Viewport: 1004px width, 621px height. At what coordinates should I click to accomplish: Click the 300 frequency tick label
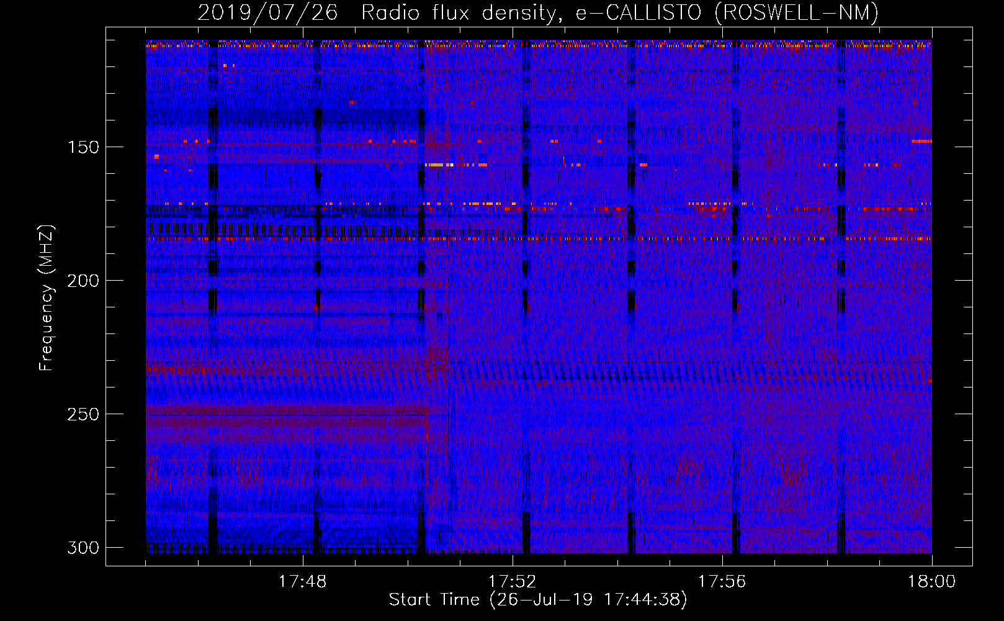pos(83,548)
